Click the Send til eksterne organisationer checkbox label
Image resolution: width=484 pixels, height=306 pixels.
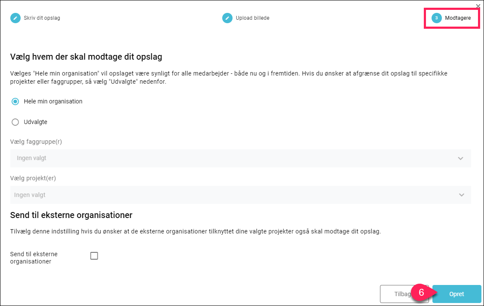pyautogui.click(x=34, y=258)
